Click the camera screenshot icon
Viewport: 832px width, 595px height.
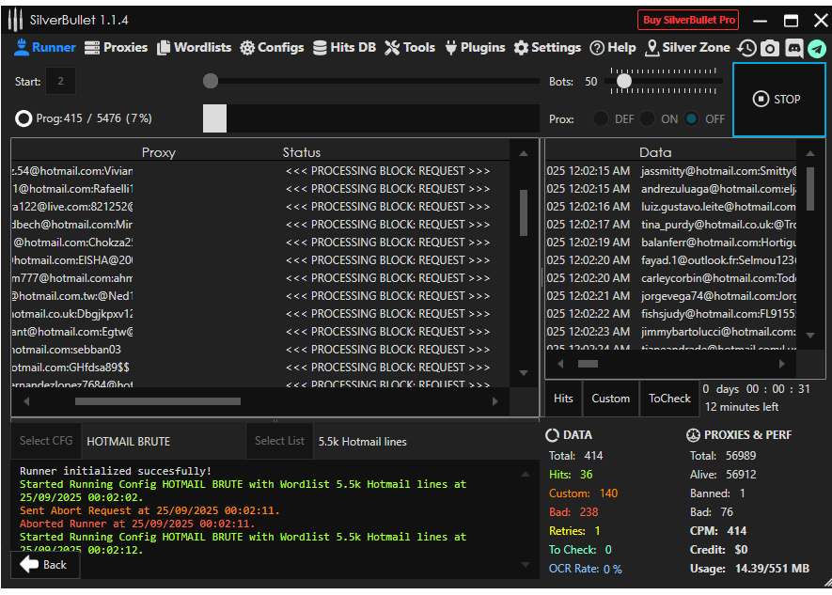coord(770,48)
